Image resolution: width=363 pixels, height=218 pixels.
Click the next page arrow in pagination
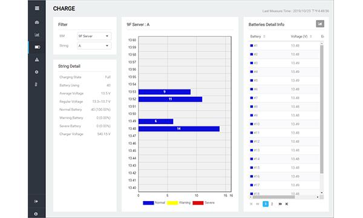(x=280, y=204)
